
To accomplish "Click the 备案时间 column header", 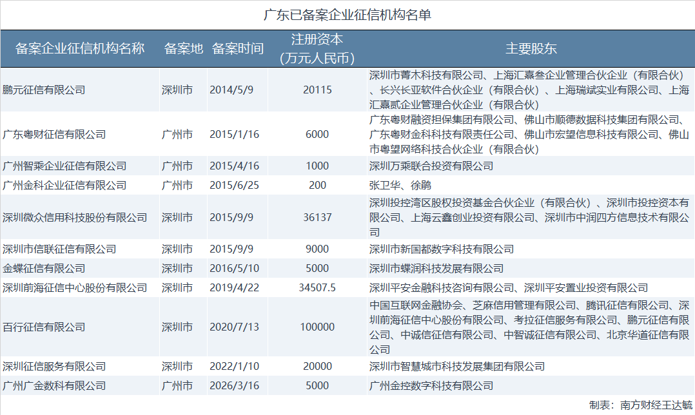I will click(x=238, y=48).
